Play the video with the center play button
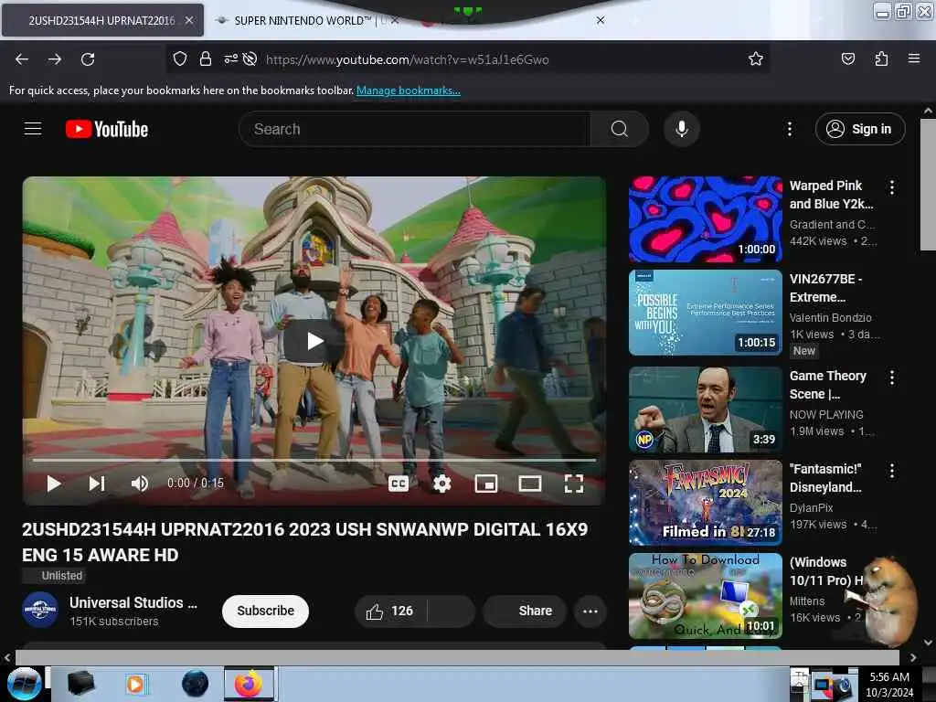 point(314,341)
